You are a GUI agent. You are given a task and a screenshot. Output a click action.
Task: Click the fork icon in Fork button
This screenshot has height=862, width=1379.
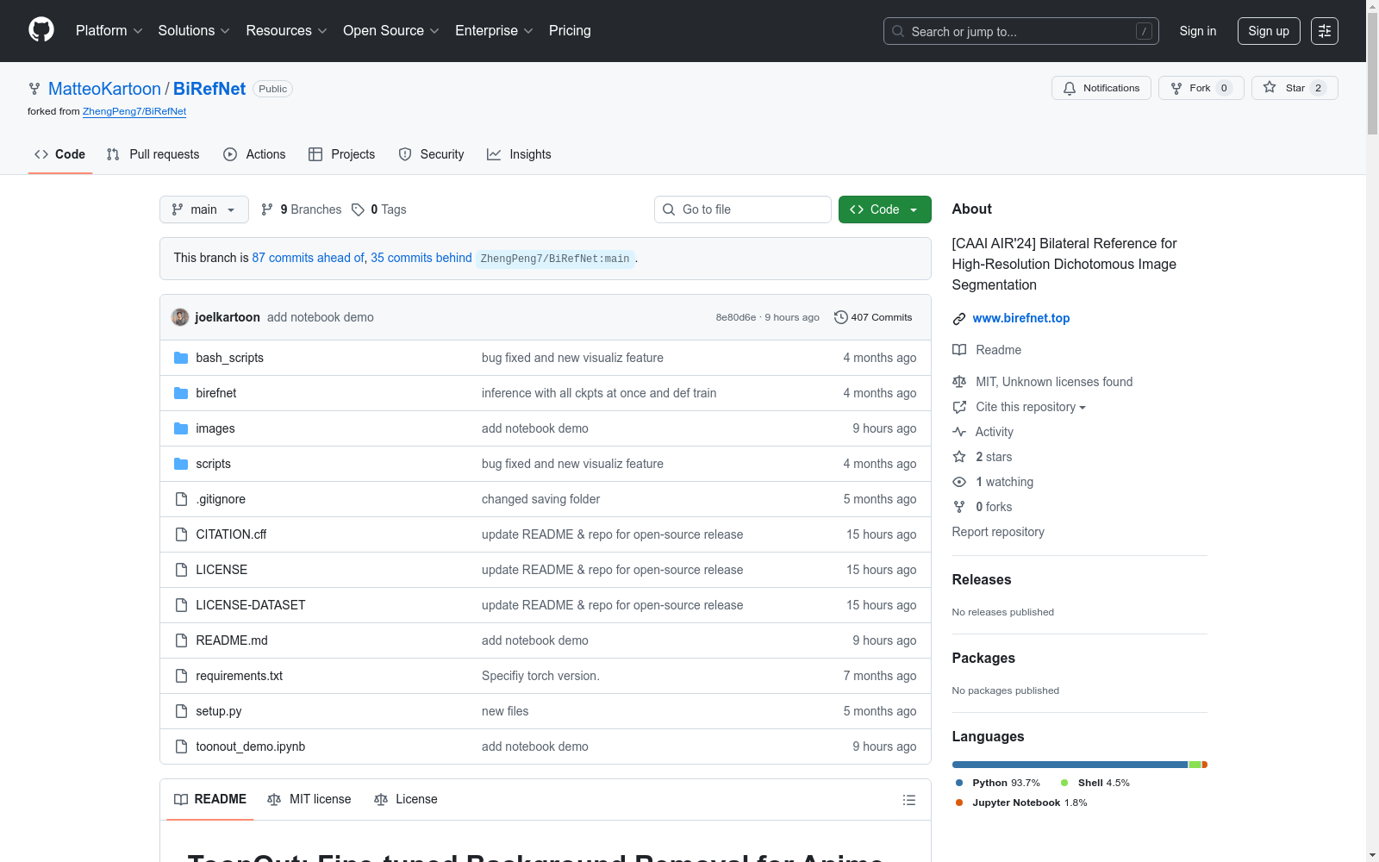(1176, 88)
